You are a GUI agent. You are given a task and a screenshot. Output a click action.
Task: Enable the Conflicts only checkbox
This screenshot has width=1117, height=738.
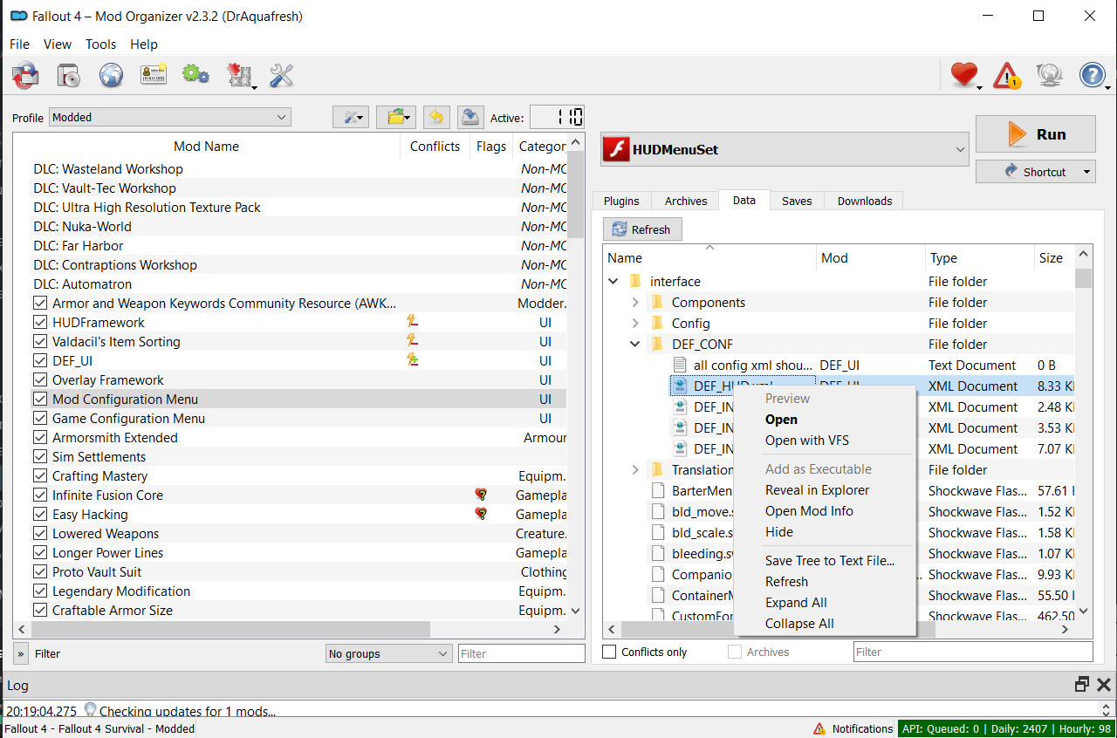click(x=610, y=652)
